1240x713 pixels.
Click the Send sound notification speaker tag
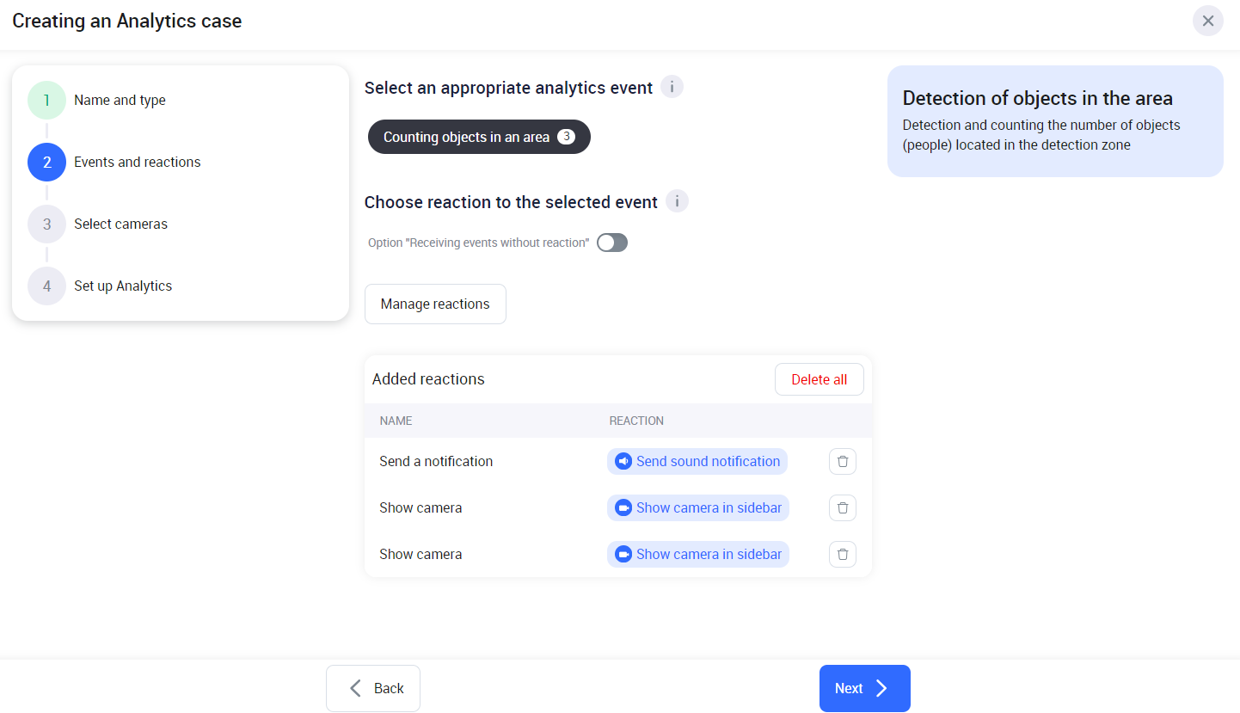(x=697, y=462)
